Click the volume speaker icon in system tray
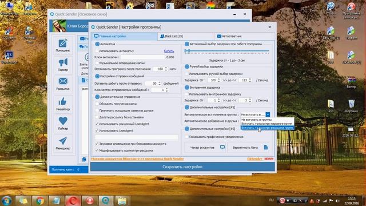The height and width of the screenshot is (206, 366). (337, 201)
